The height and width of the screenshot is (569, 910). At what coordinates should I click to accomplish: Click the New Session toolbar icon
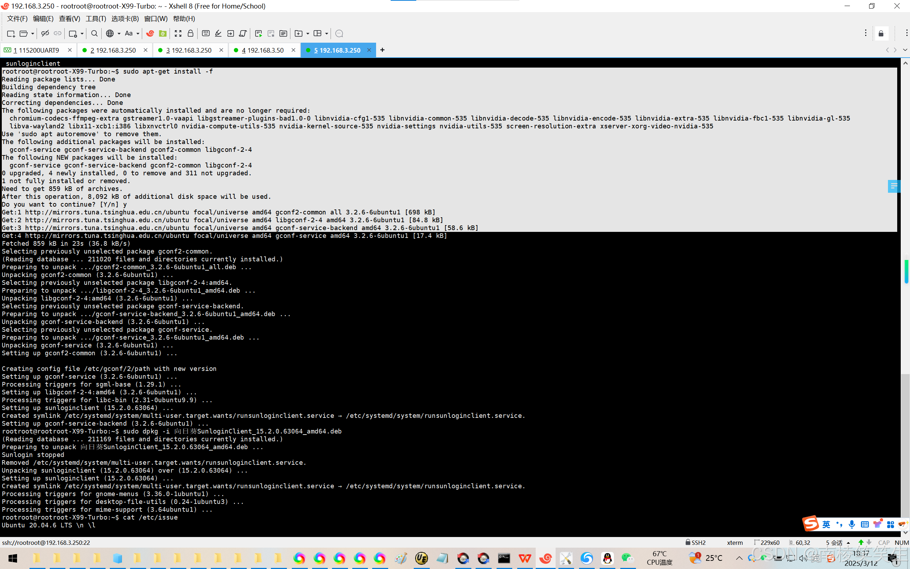(x=11, y=33)
